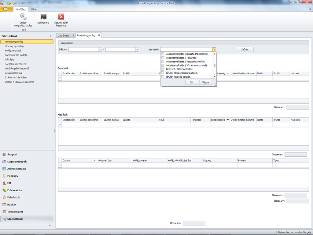Open the start date dropdown
The height and width of the screenshot is (235, 313).
(x=100, y=49)
